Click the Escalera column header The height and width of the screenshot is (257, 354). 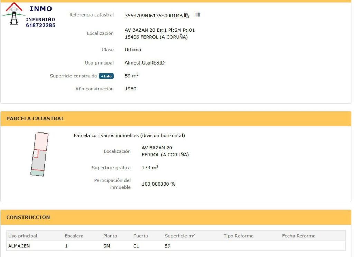click(74, 236)
